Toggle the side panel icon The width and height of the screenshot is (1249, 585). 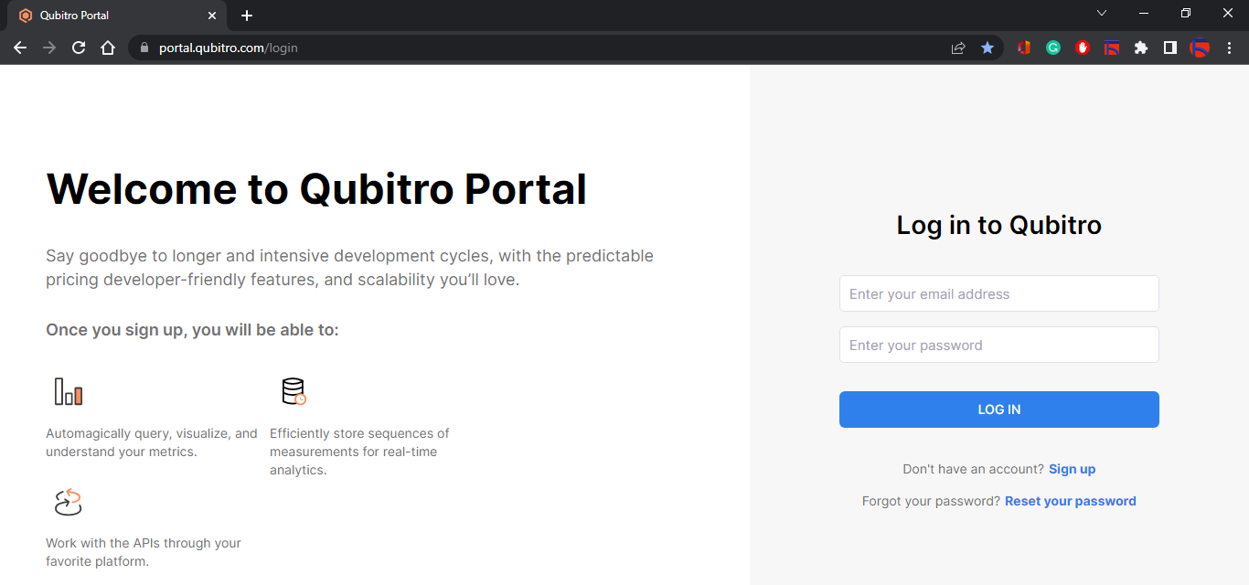1169,47
